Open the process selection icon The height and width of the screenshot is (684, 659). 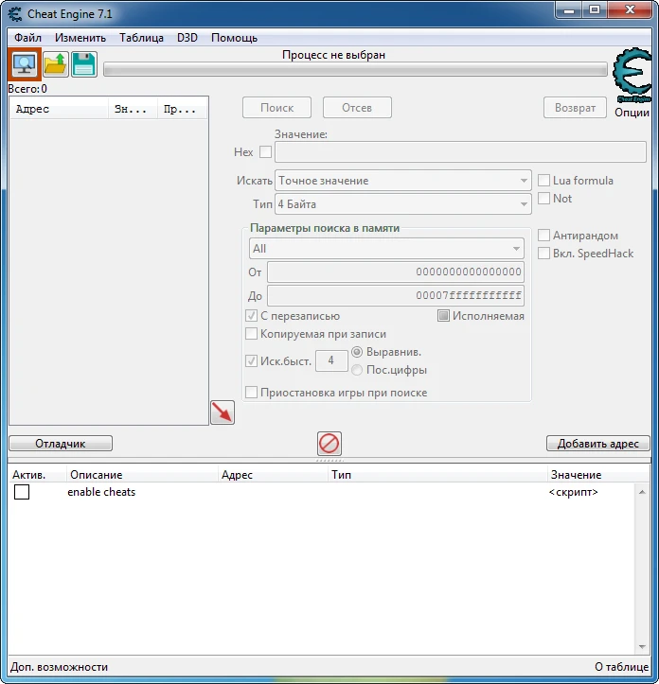point(25,64)
